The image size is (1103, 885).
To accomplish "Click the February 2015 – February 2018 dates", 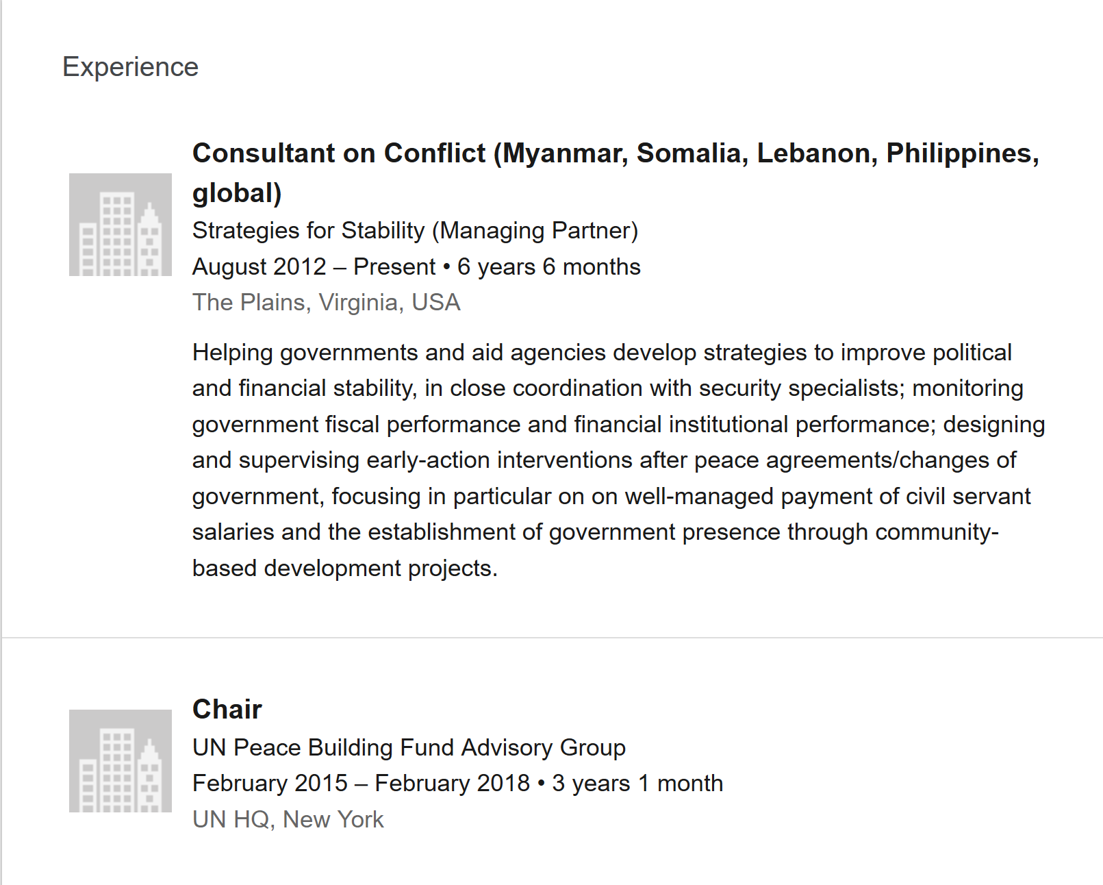I will pos(361,783).
